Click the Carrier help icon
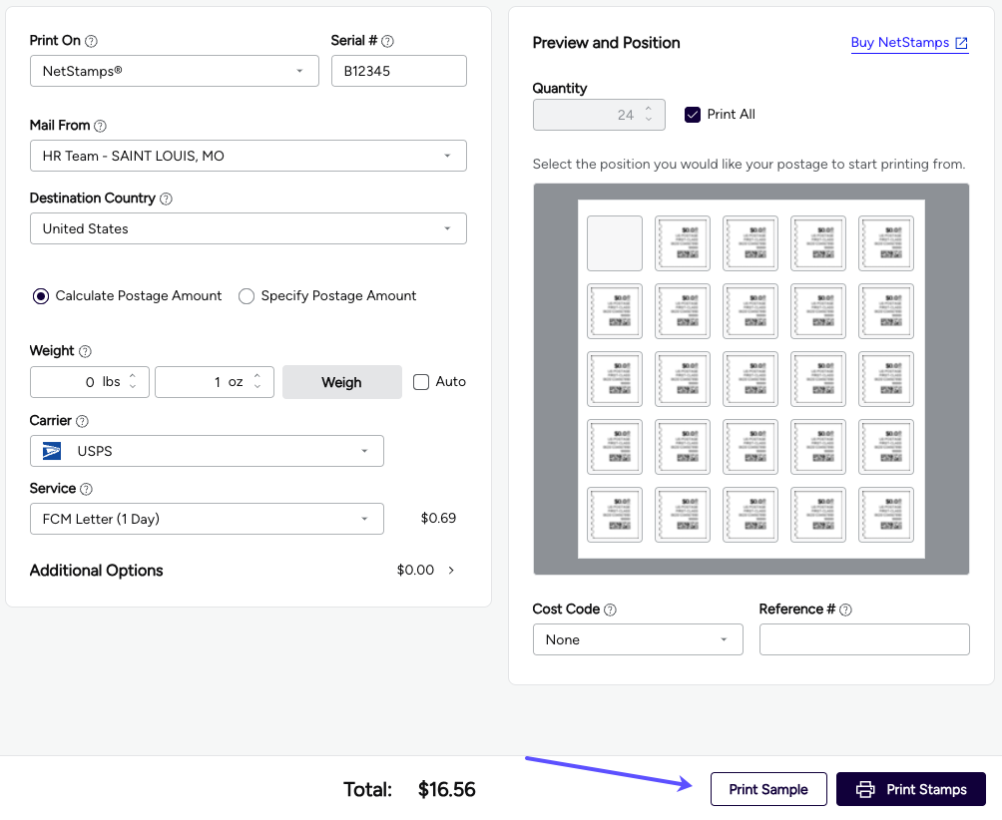1002x820 pixels. point(82,422)
